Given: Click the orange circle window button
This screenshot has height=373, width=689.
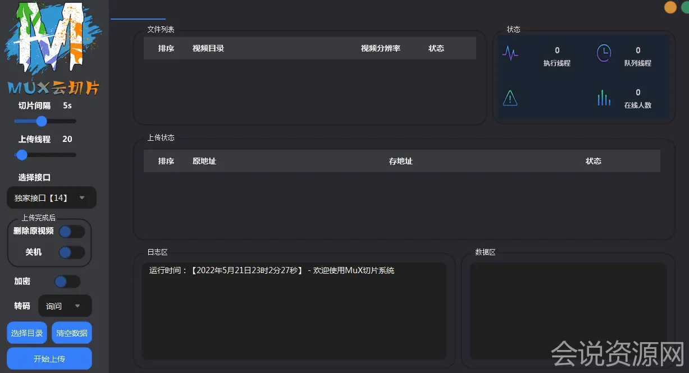Looking at the screenshot, I should click(670, 7).
